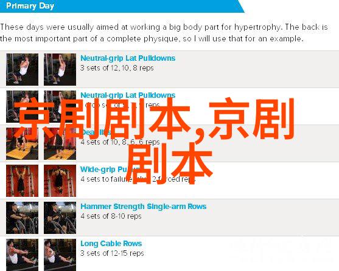View first Neutral-grip Lat Pulldowns end thumbnail
339x271 pixels.
point(60,69)
